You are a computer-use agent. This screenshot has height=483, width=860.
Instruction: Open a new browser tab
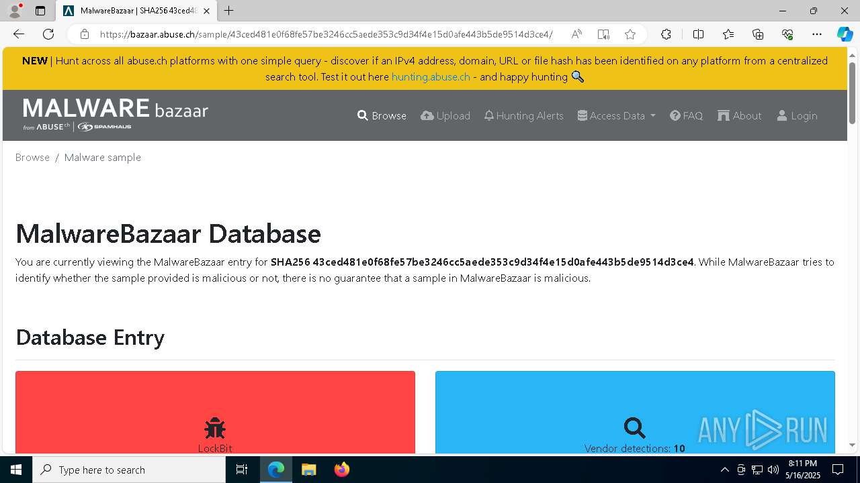229,11
